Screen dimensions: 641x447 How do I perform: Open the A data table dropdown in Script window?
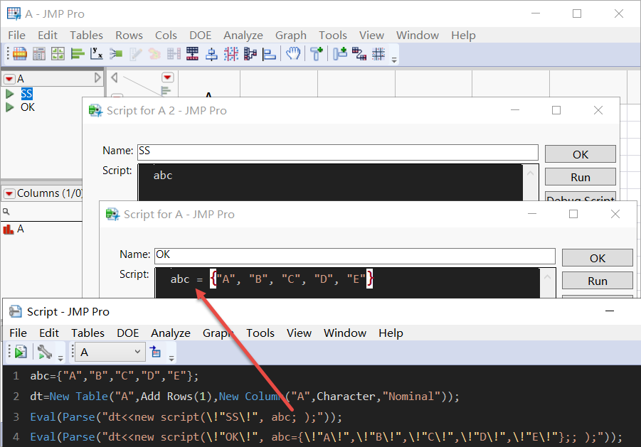(x=110, y=352)
